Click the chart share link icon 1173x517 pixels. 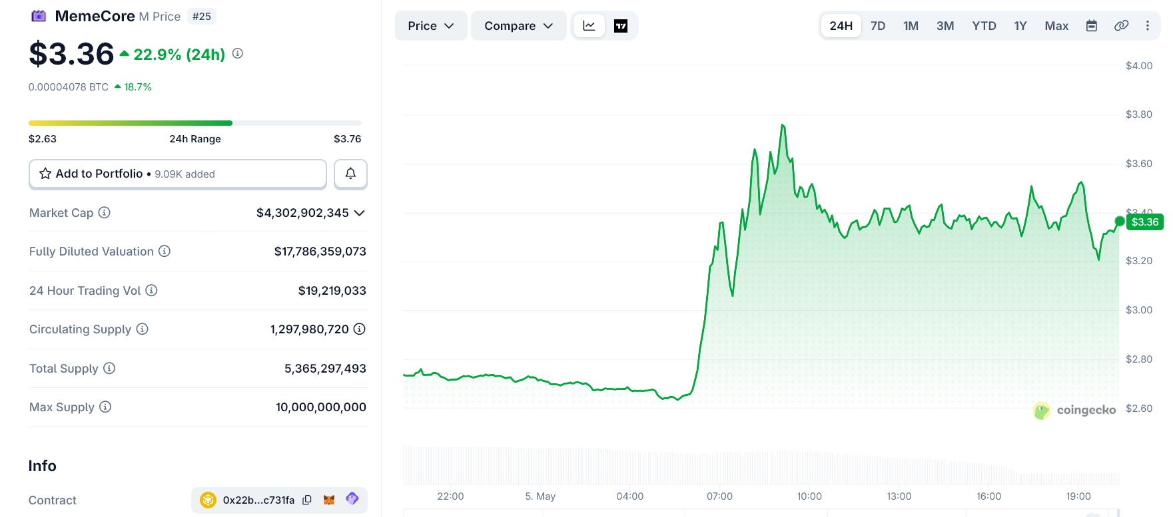tap(1121, 26)
